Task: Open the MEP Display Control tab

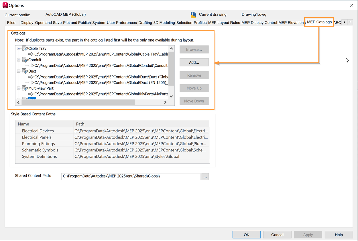Action: pos(259,23)
